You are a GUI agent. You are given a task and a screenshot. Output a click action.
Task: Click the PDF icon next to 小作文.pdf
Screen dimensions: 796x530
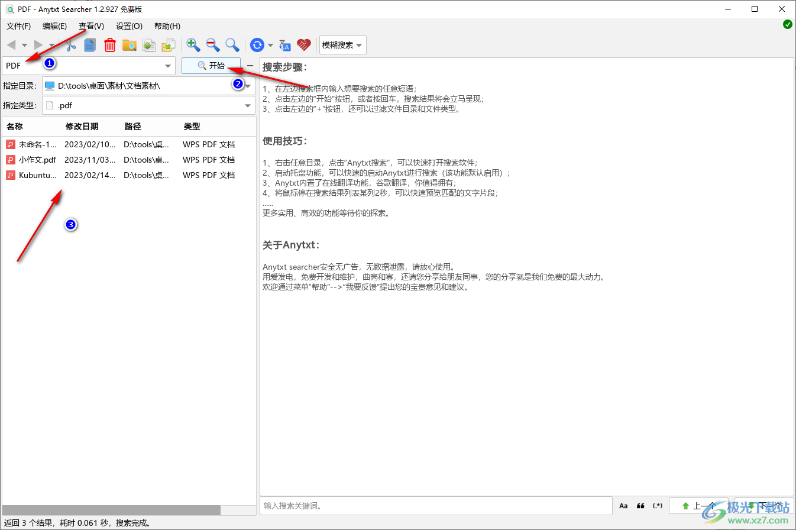point(11,160)
